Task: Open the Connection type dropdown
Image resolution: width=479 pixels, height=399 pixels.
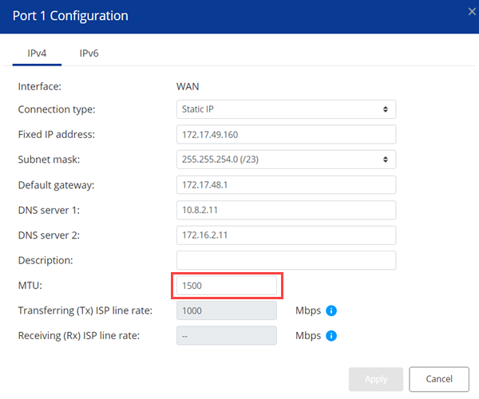Action: pyautogui.click(x=286, y=109)
